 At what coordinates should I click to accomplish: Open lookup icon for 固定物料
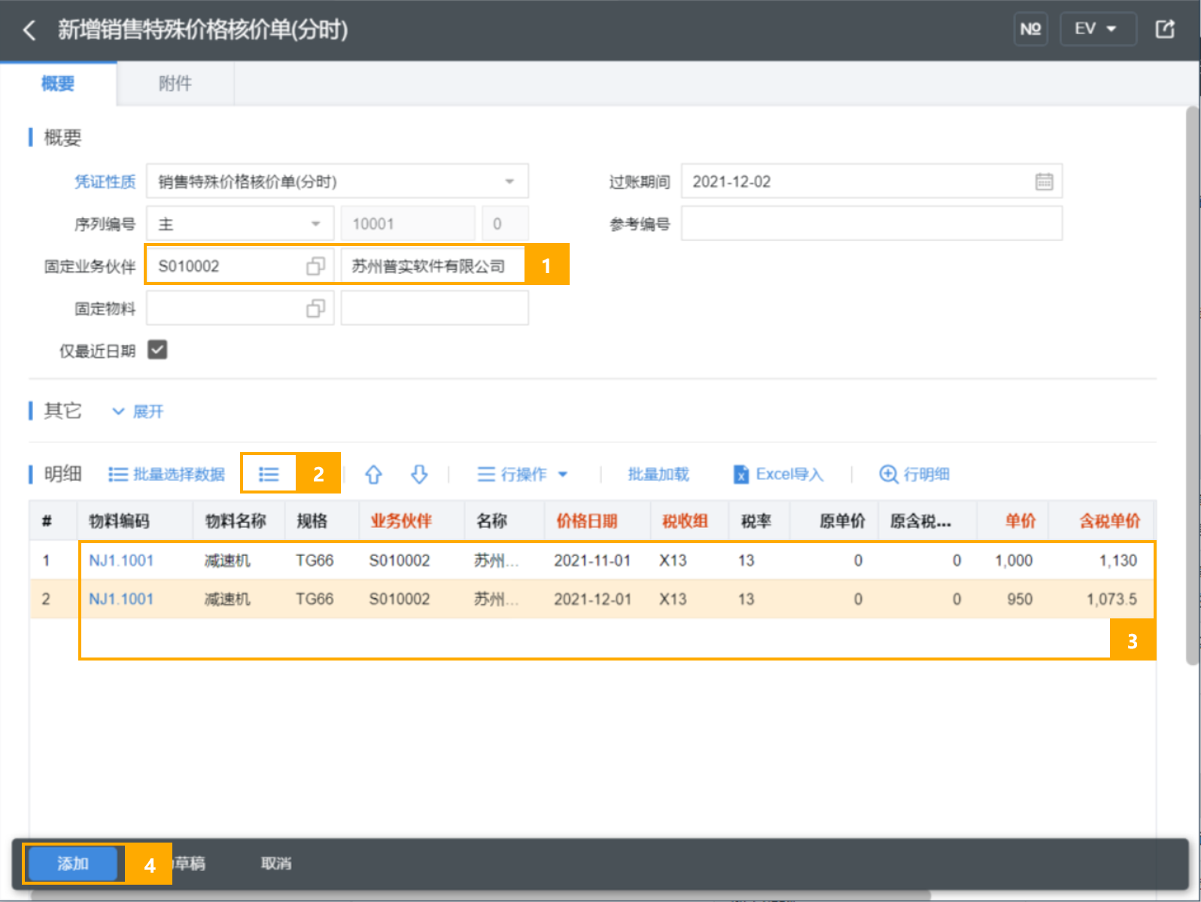click(x=315, y=308)
